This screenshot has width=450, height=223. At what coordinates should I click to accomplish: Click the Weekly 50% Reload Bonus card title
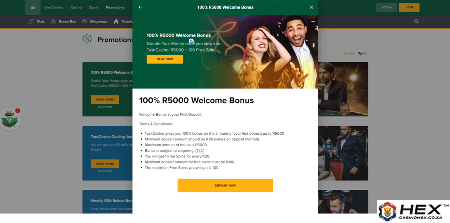click(111, 201)
